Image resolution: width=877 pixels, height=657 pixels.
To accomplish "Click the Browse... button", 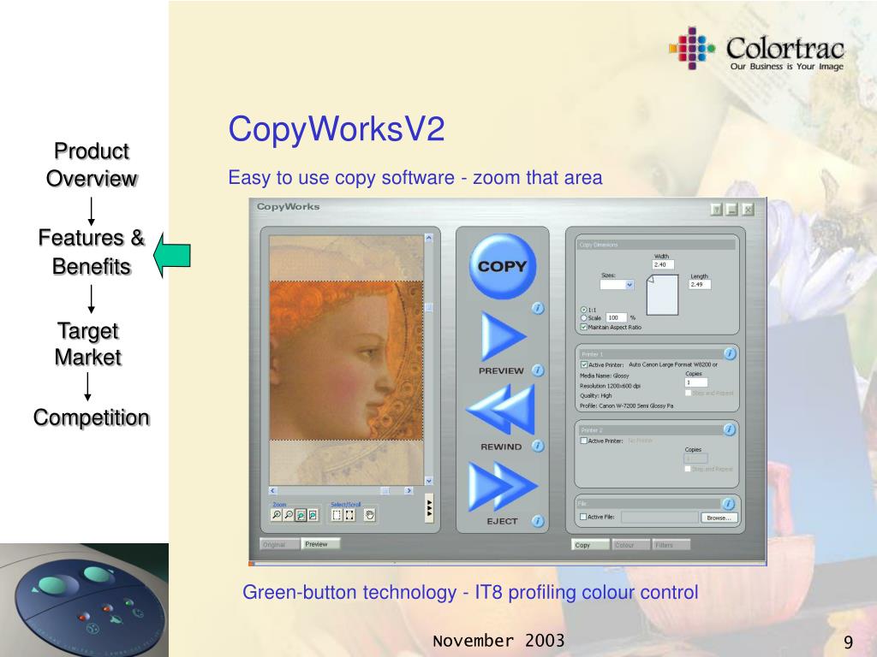I will (719, 518).
